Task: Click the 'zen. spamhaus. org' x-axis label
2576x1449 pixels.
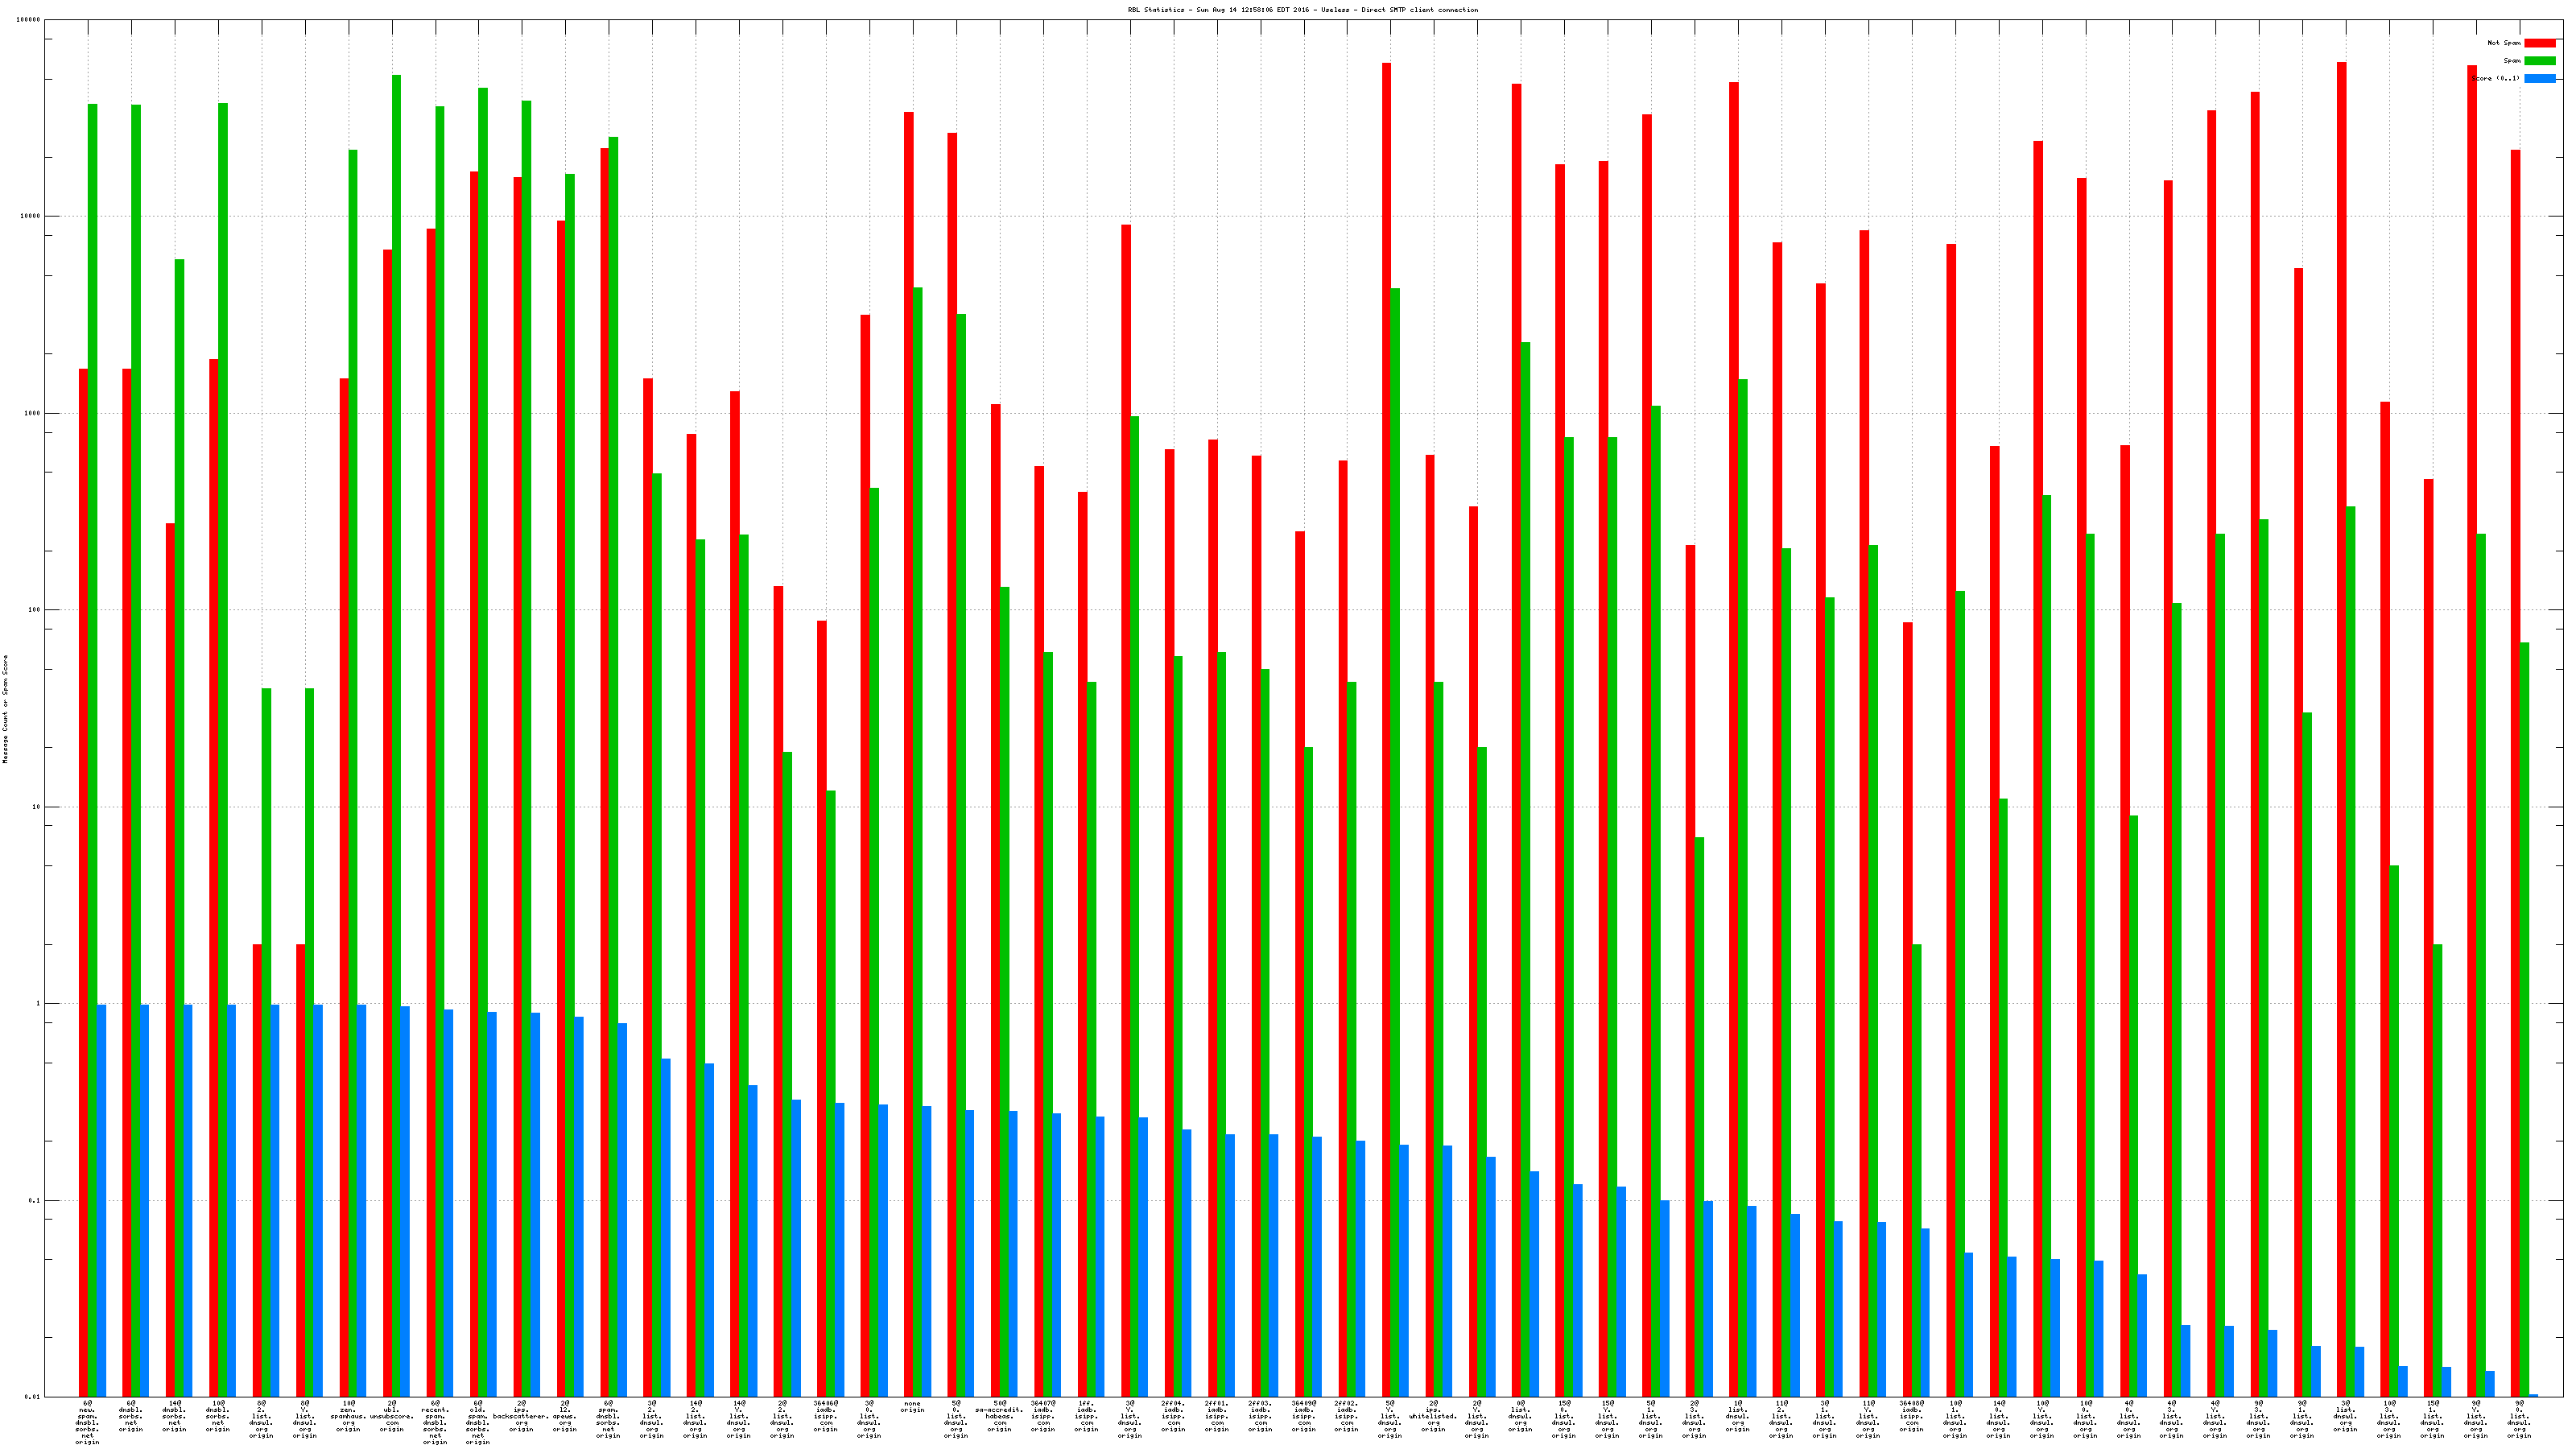Action: (x=348, y=1416)
